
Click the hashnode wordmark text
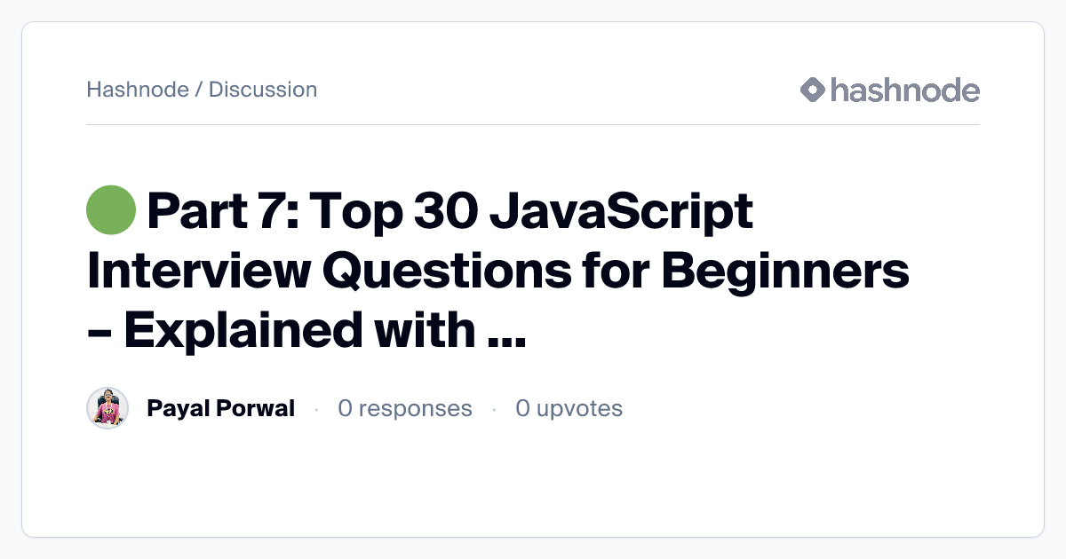[x=904, y=90]
